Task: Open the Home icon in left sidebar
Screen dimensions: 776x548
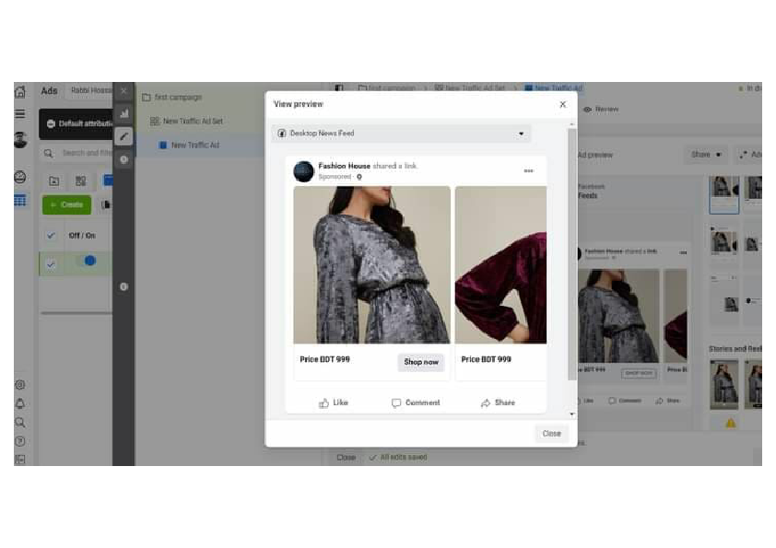Action: tap(20, 91)
